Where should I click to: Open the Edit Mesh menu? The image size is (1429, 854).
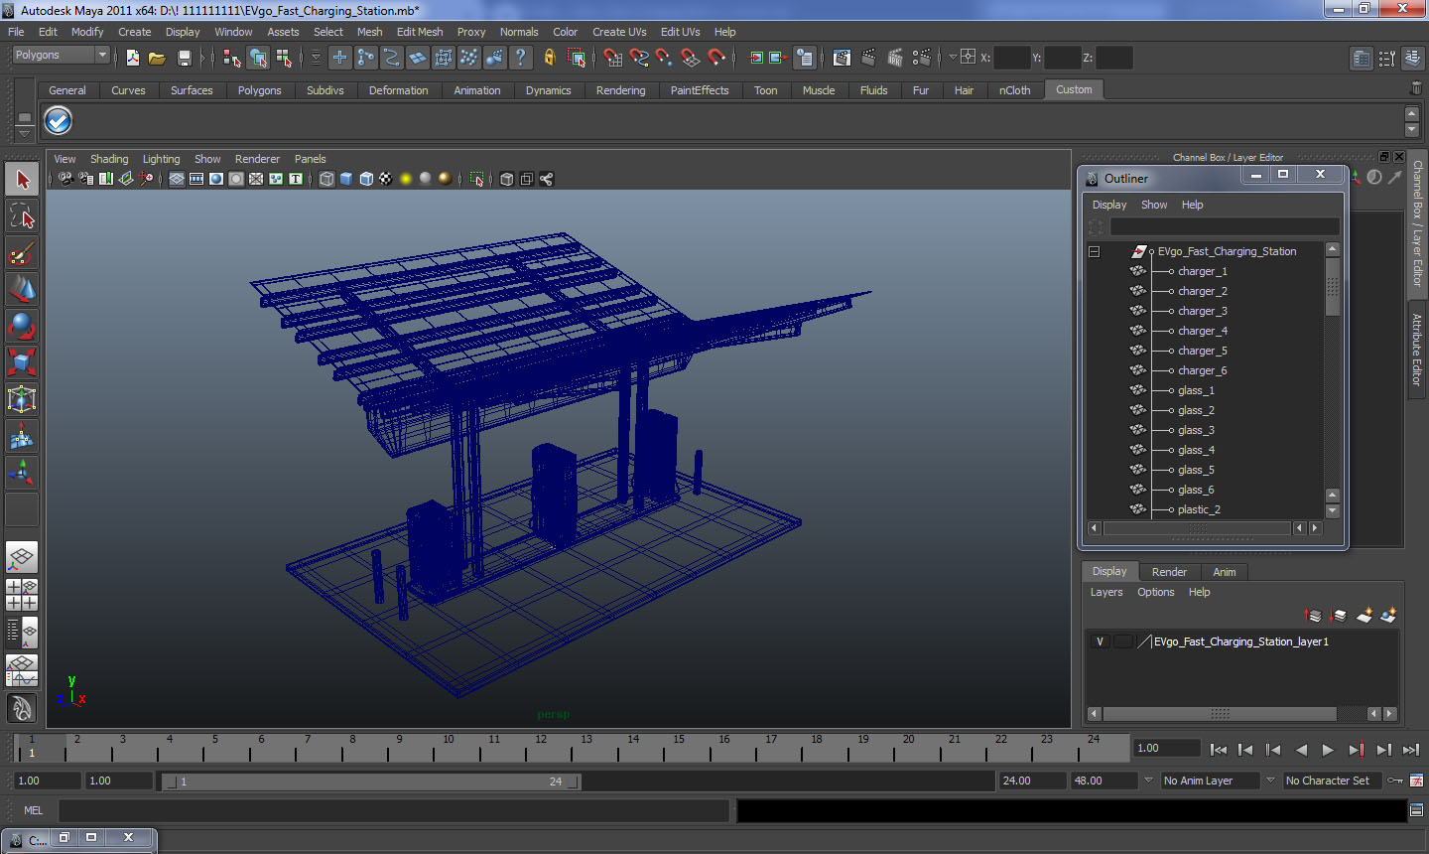(x=419, y=32)
